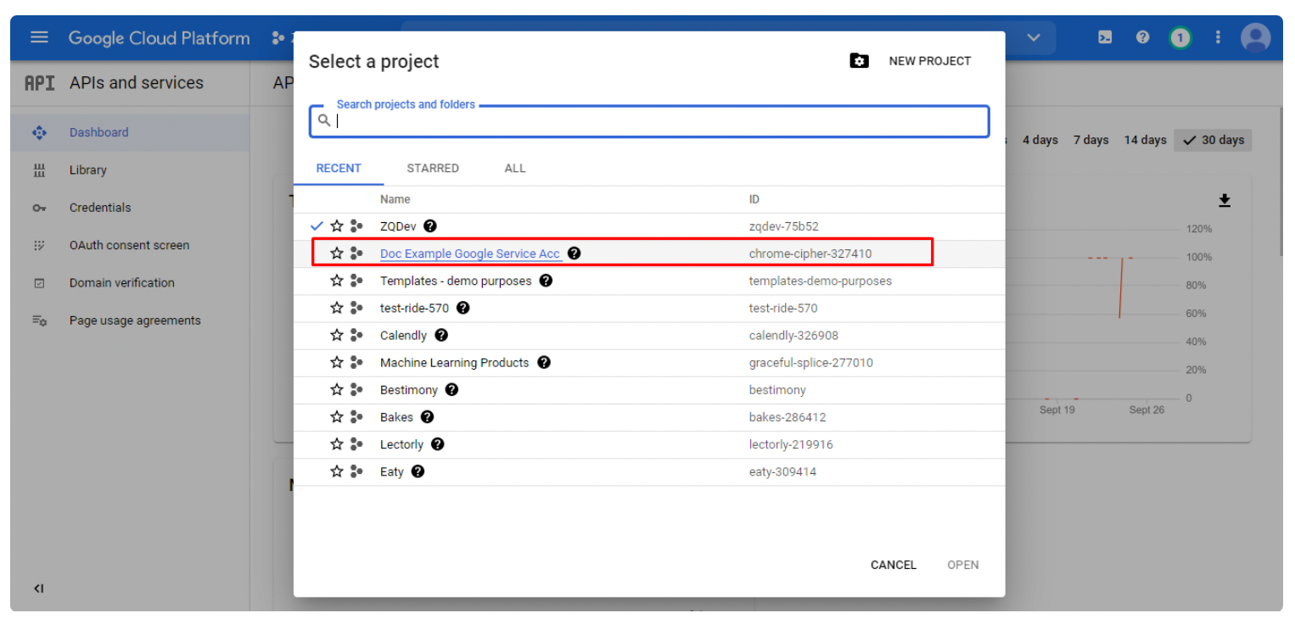Select the Templates - demo purposes project name

[456, 281]
